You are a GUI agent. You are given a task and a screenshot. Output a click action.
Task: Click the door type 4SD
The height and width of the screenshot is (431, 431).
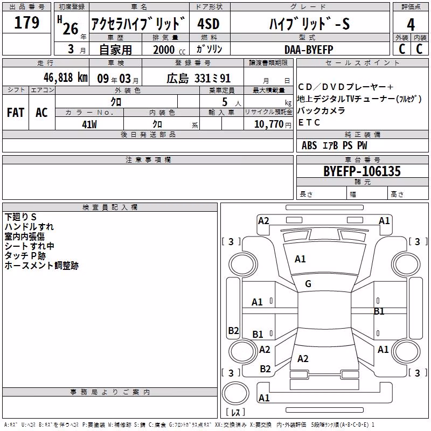pos(208,24)
